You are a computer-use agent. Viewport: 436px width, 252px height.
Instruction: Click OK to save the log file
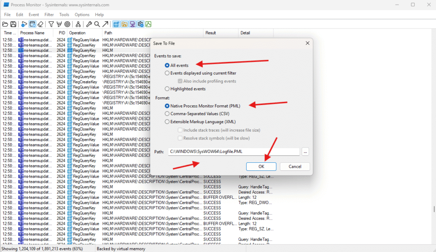point(261,167)
